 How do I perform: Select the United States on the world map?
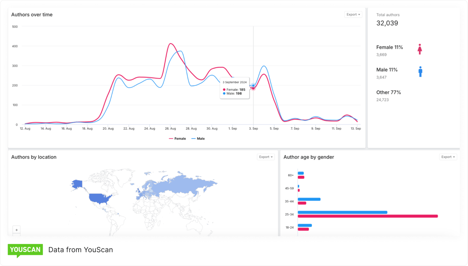pos(99,198)
